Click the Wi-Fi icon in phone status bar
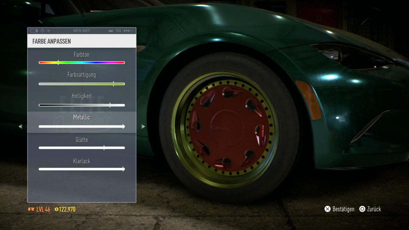Viewport: 409px width, 230px height. pyautogui.click(x=49, y=31)
